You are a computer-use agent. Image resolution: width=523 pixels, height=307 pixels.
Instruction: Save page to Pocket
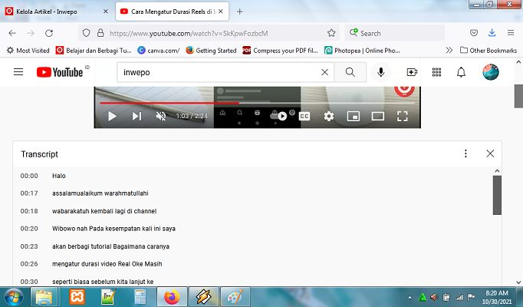[474, 33]
